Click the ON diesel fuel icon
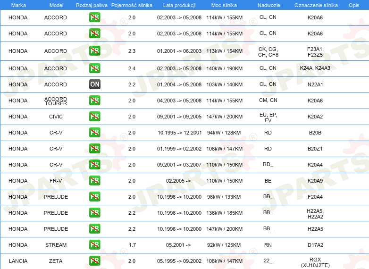 [94, 84]
